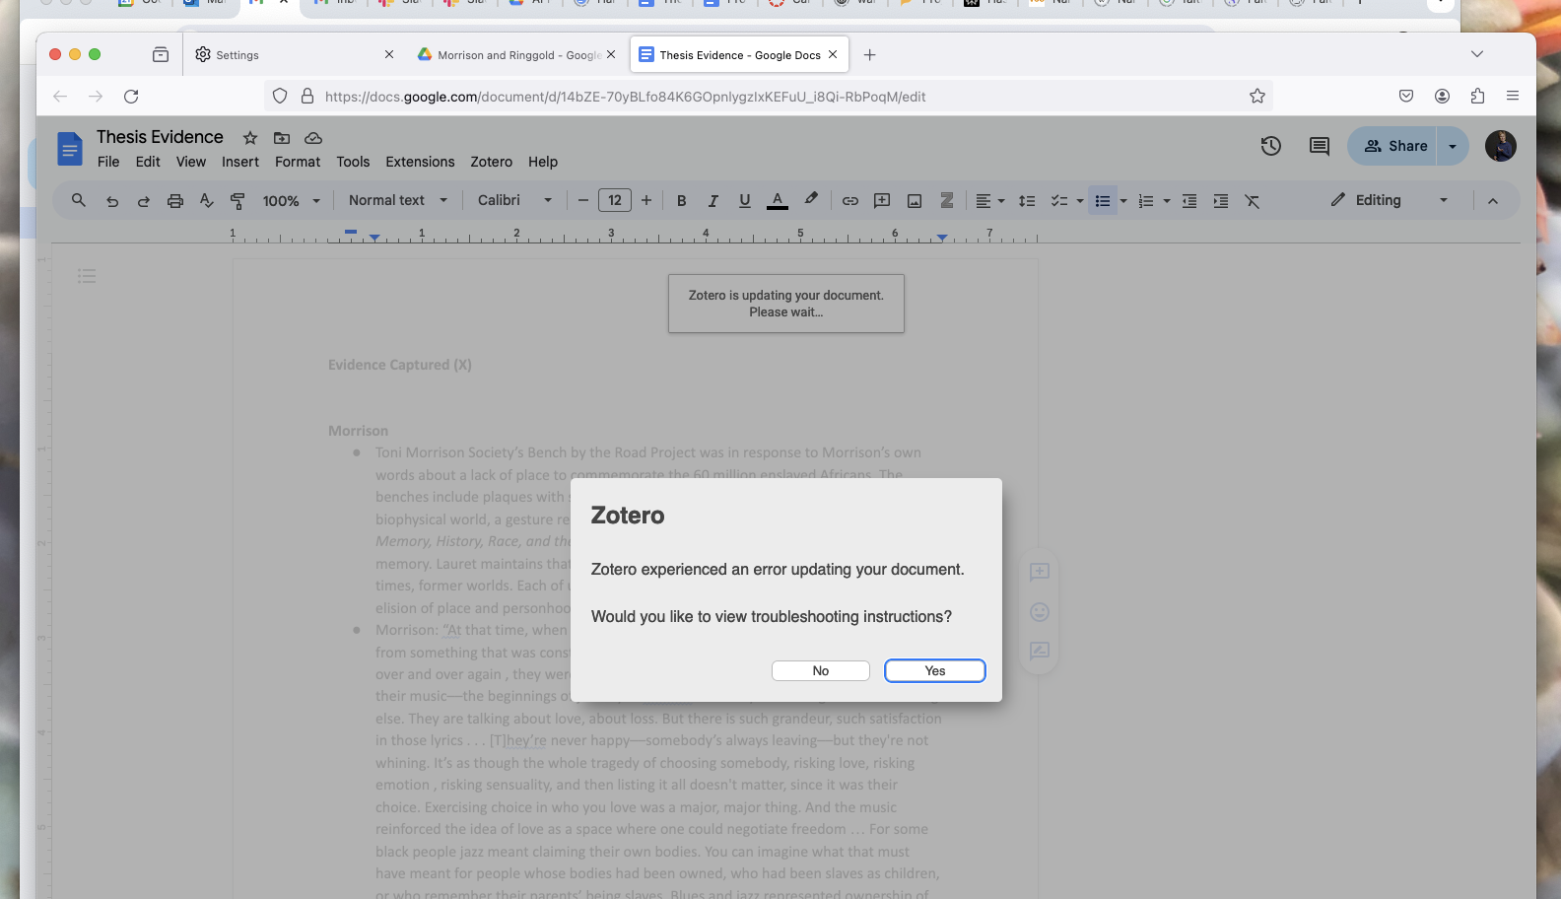Decrease font size with minus button
1561x899 pixels.
tap(583, 200)
